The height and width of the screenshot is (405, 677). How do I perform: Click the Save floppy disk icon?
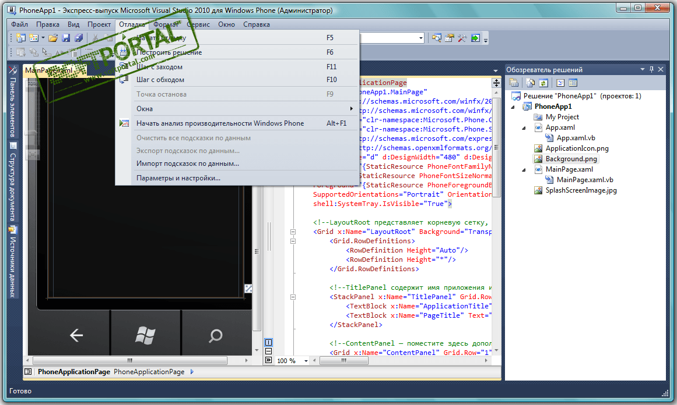click(66, 38)
